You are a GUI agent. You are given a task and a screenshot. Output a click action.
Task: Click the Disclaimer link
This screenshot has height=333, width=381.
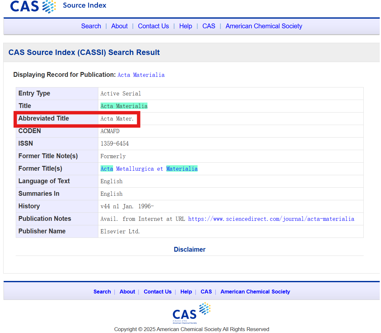tap(190, 249)
